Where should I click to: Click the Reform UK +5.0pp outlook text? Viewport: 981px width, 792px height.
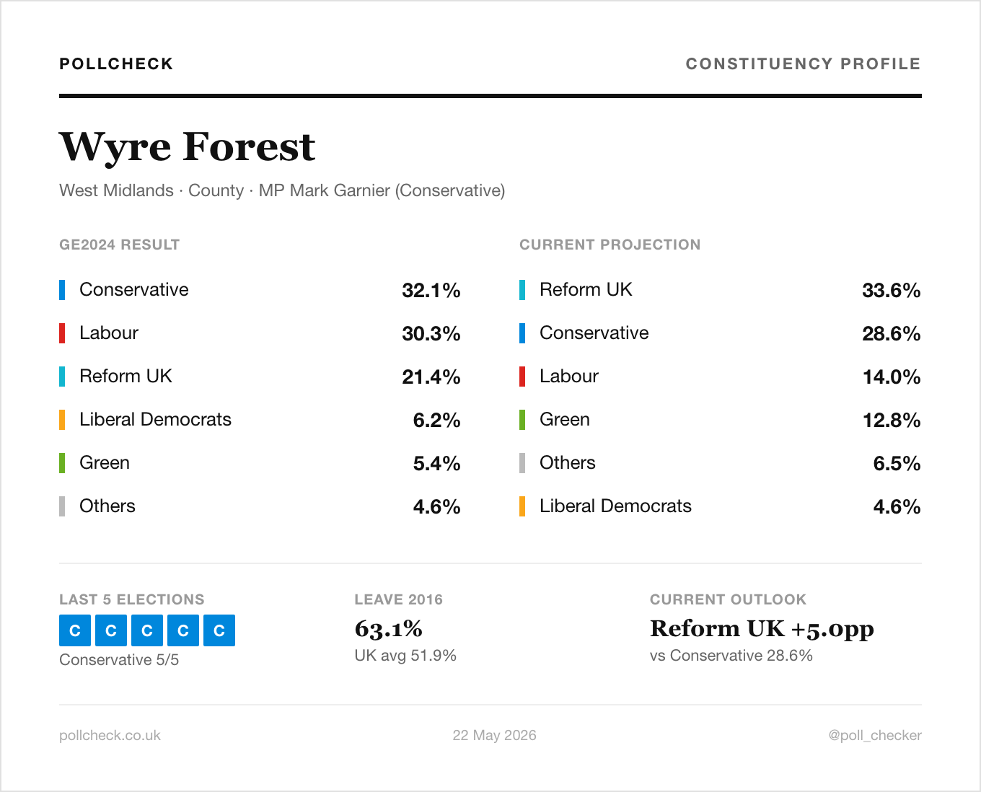pyautogui.click(x=762, y=629)
